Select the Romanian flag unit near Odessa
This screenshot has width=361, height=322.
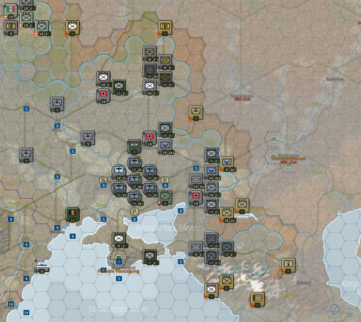pyautogui.click(x=73, y=214)
